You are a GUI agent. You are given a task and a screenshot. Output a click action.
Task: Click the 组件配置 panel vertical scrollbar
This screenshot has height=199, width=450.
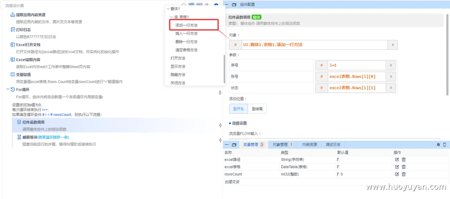point(447,55)
